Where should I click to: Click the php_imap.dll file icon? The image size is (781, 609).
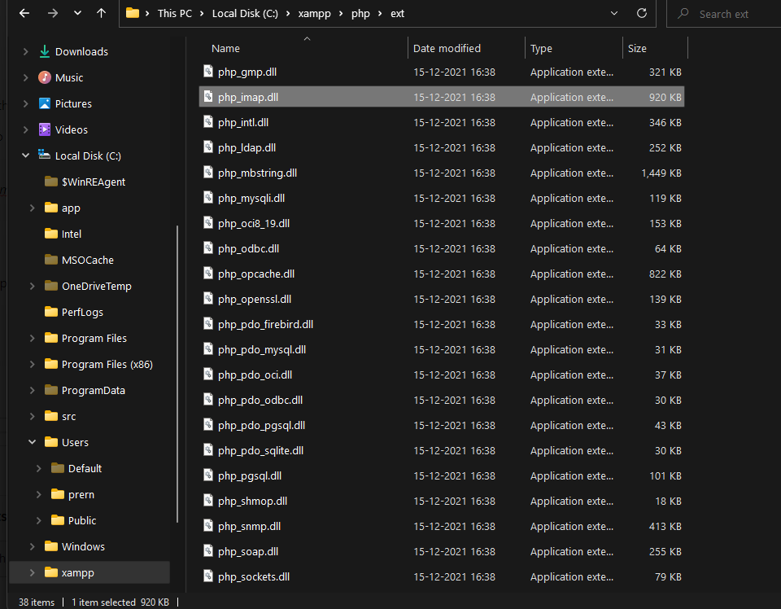pyautogui.click(x=208, y=97)
